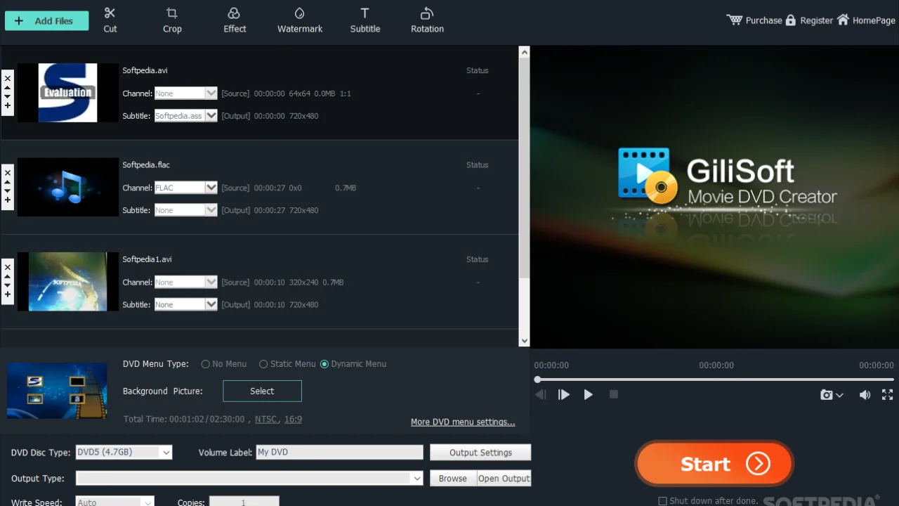Remove Softpedia.avi with its X icon
Screen dimensions: 899x506
click(7, 79)
